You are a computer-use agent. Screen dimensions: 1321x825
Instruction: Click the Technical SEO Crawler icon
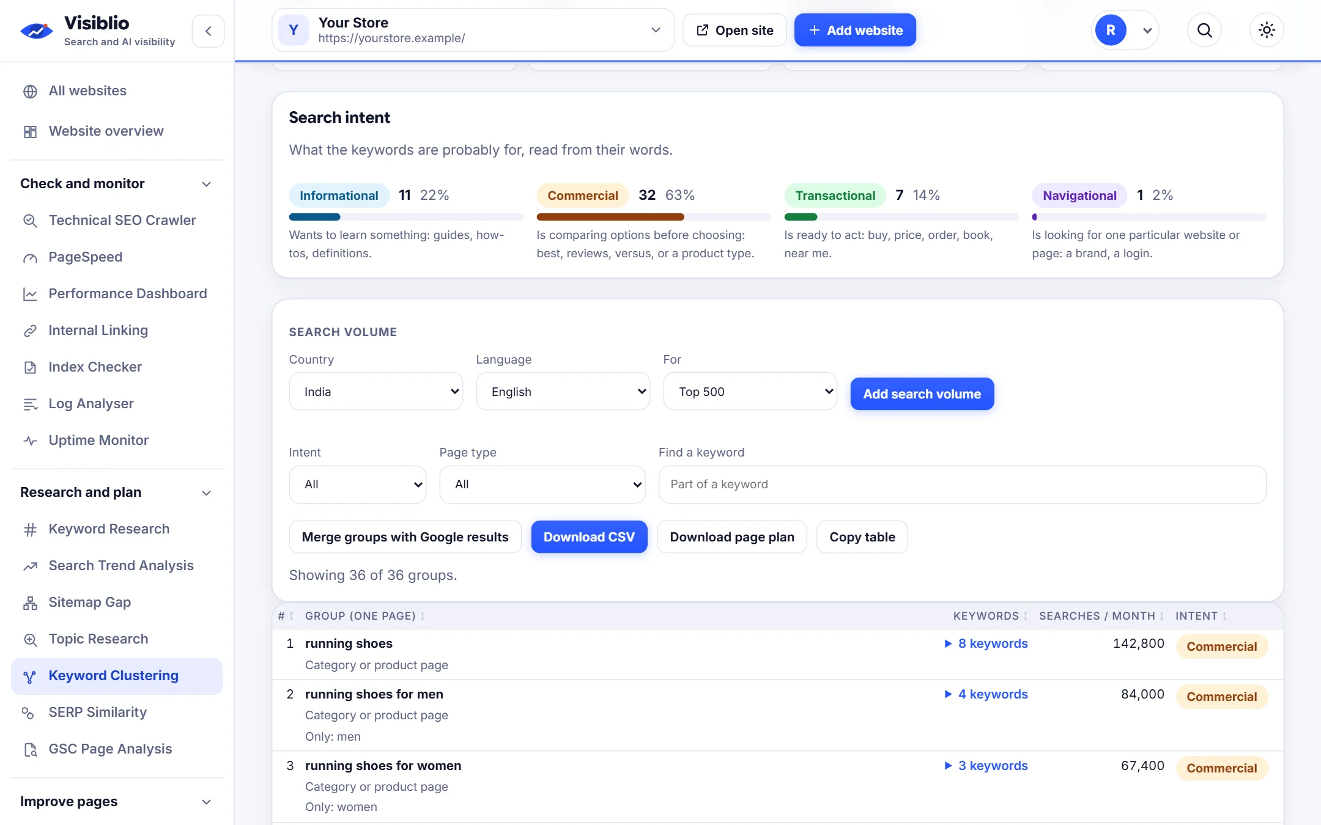30,221
